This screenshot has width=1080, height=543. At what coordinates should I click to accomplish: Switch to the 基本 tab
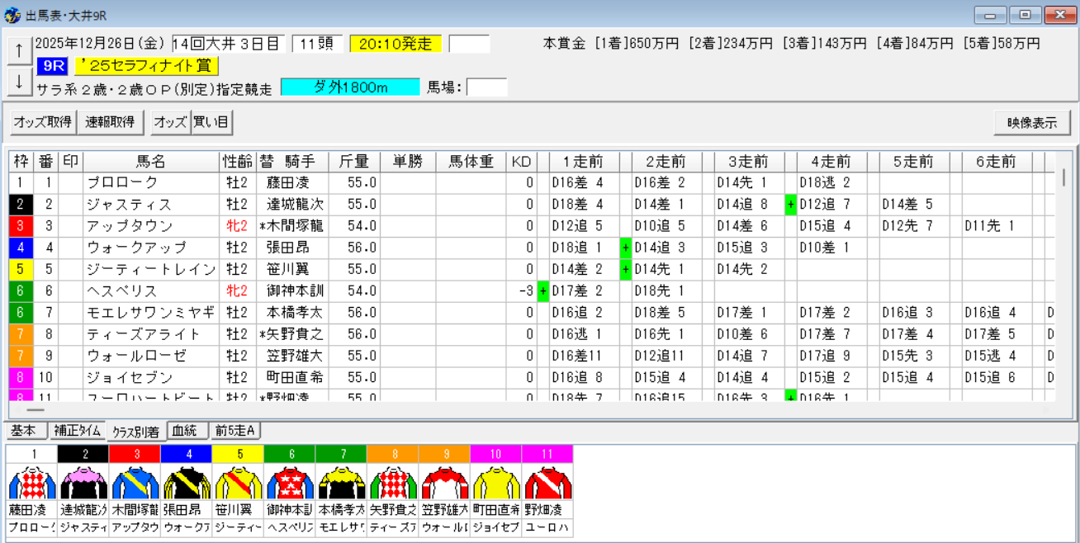tap(24, 430)
